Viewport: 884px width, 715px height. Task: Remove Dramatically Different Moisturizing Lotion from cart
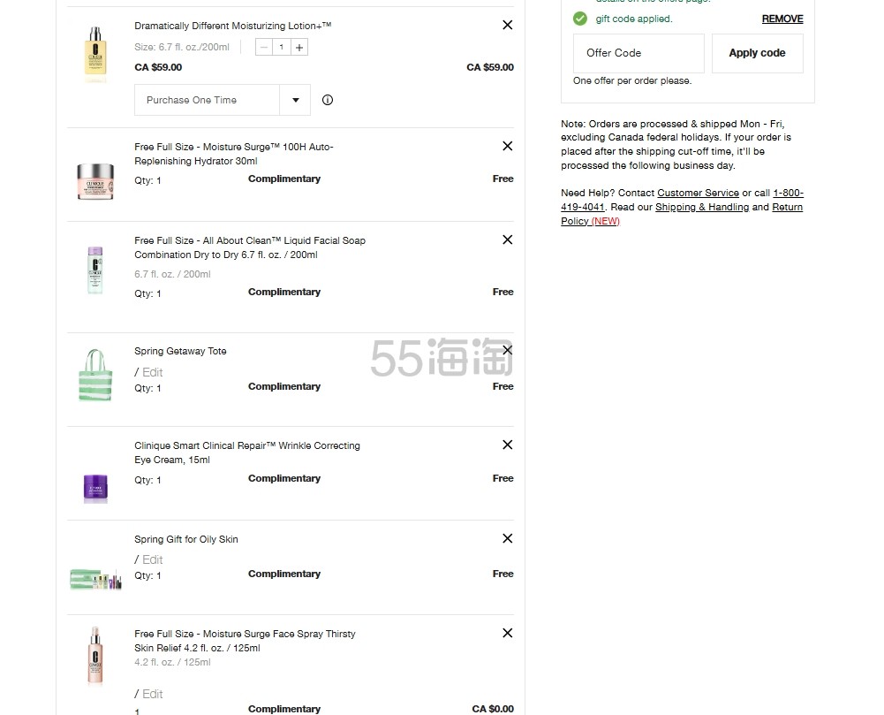pyautogui.click(x=508, y=25)
